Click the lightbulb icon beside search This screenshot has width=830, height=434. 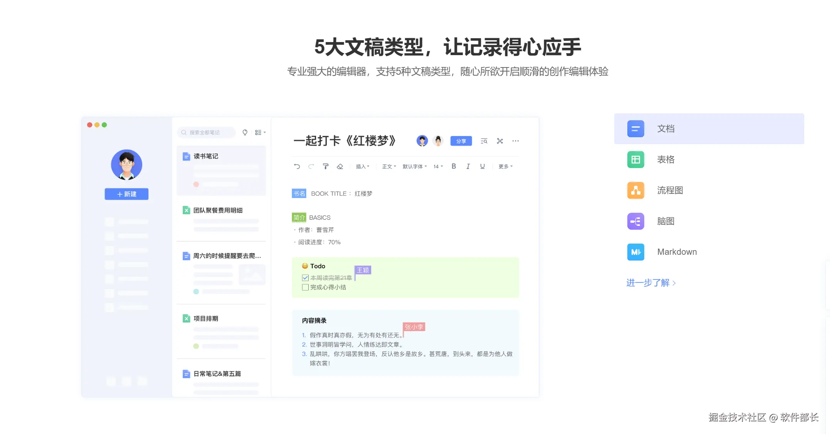245,132
